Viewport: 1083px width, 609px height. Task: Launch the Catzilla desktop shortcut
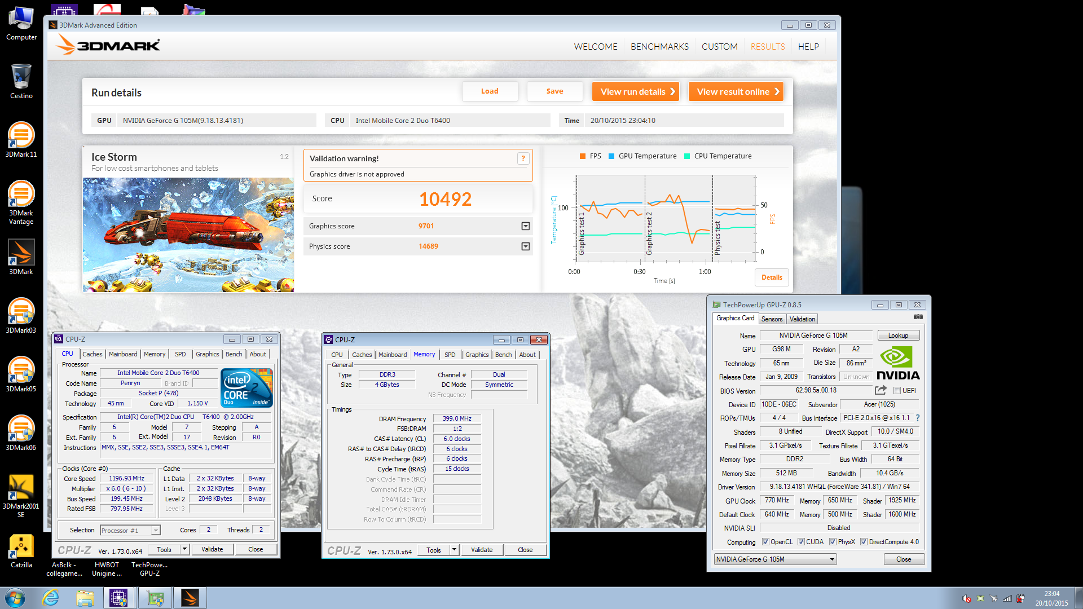[21, 550]
